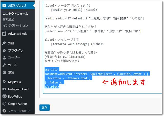Viewport: 164px width, 116px height.
Task: Open the Instagram Feed menu
Action: (18, 89)
